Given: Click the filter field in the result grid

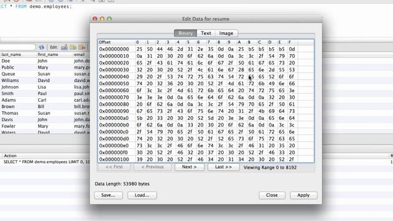Looking at the screenshot, I should pos(18,47).
